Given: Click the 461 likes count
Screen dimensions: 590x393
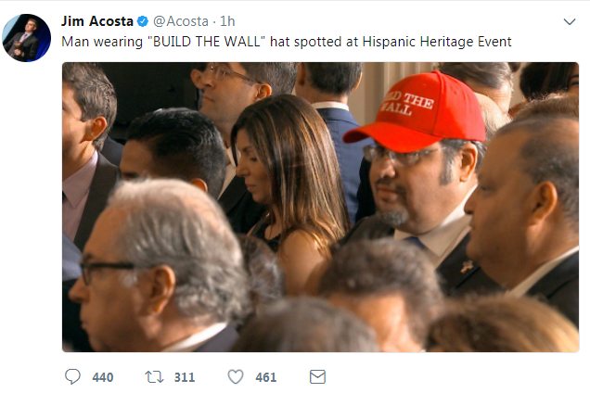Looking at the screenshot, I should [x=266, y=377].
